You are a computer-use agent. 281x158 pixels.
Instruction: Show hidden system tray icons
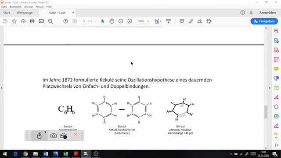[x=231, y=154]
